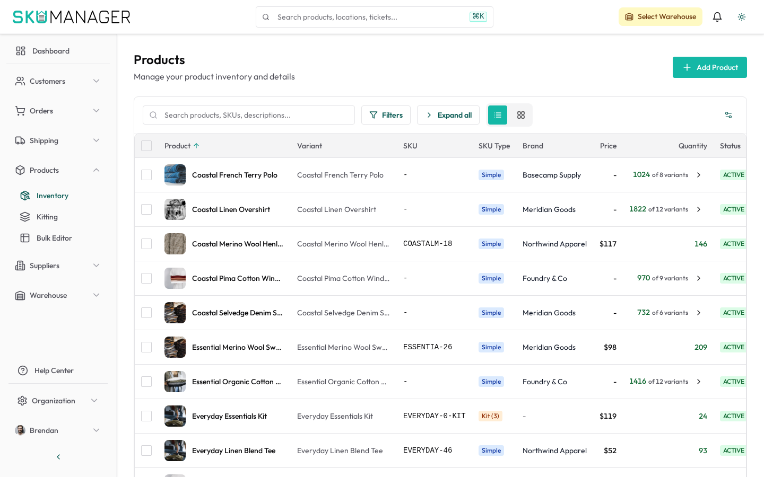Toggle light/dark theme sun icon

coord(742,17)
